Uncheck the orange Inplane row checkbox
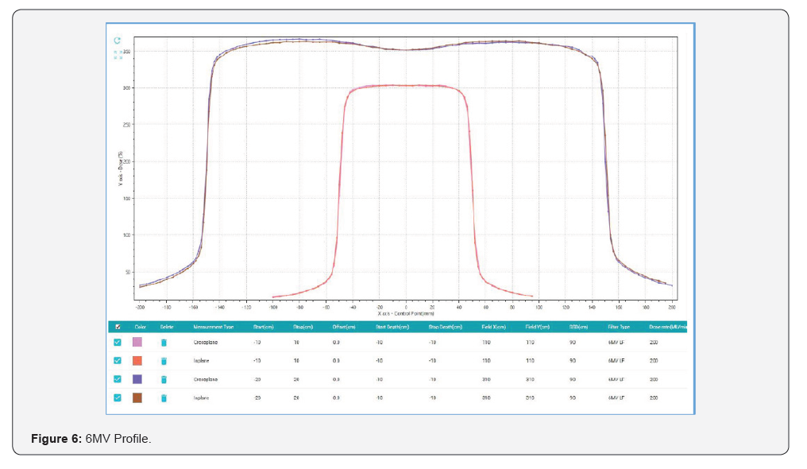 pos(118,361)
